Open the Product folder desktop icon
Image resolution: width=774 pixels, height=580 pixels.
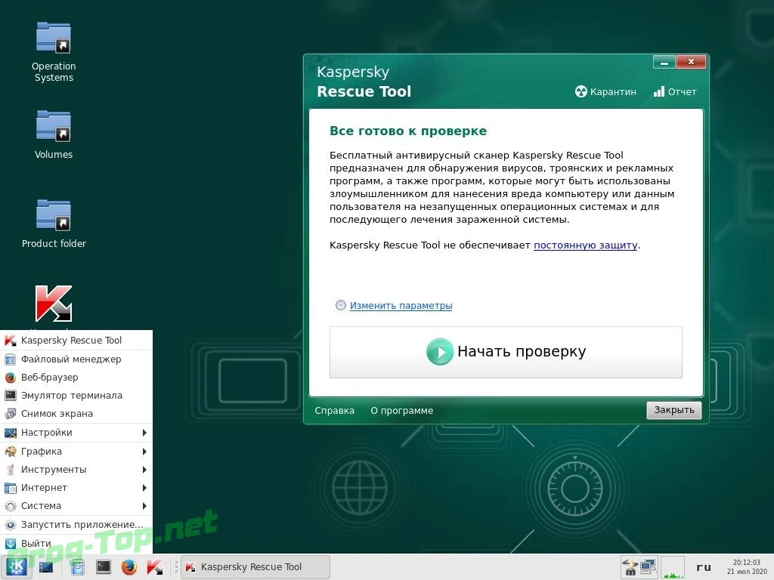(54, 223)
